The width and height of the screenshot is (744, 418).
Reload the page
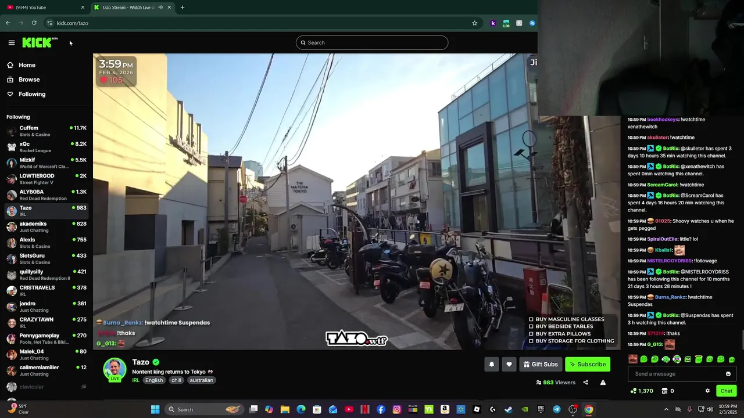pyautogui.click(x=34, y=23)
